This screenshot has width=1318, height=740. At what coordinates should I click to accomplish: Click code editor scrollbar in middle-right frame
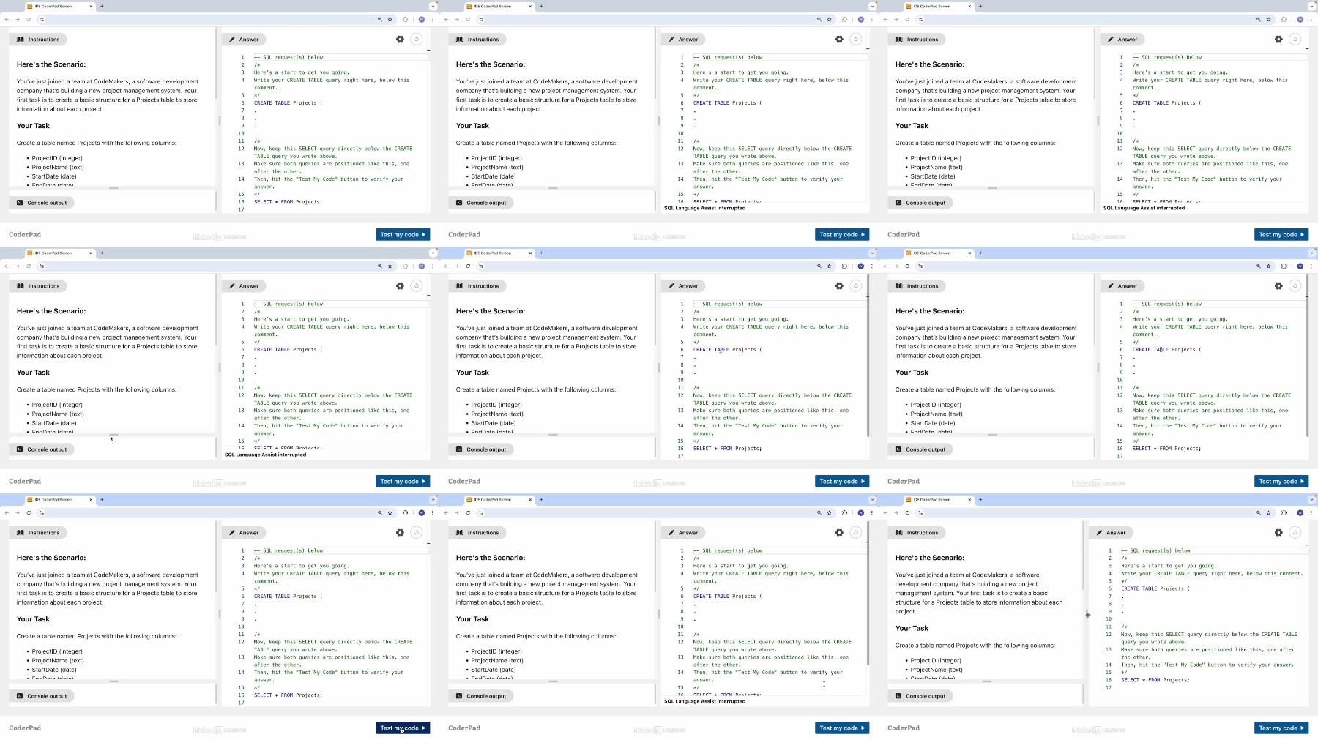point(1307,356)
